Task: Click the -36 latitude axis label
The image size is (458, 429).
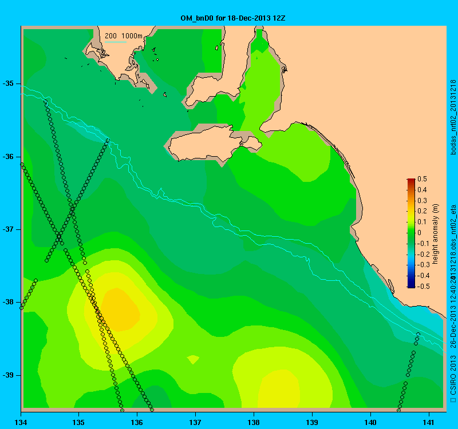Action: 8,157
